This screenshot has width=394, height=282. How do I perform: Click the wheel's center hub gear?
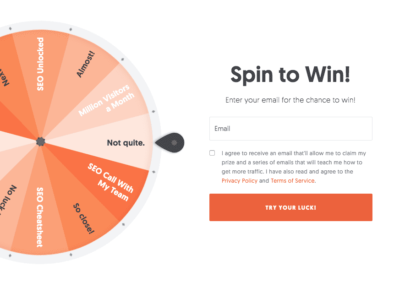coord(40,141)
